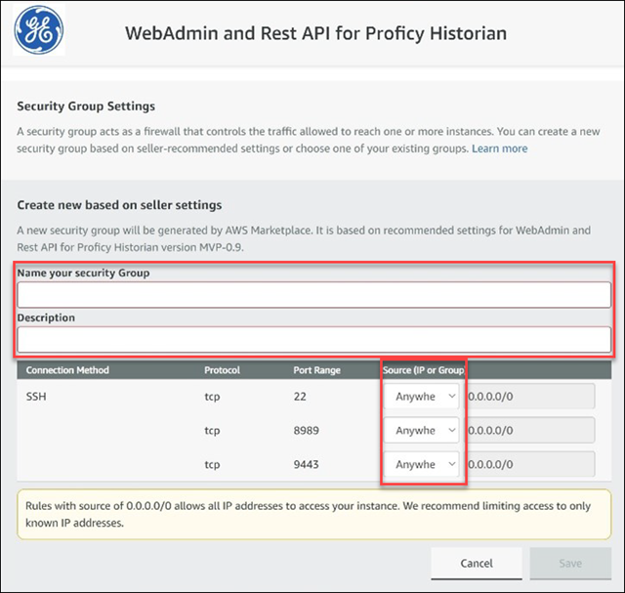Focus the Description input field
Image resolution: width=625 pixels, height=593 pixels.
314,339
